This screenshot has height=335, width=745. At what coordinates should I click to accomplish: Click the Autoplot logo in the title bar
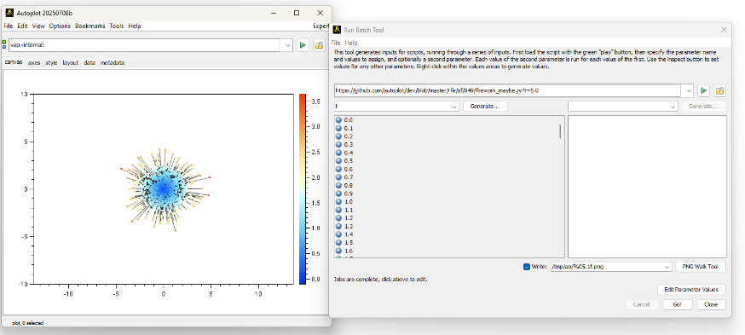coord(9,13)
